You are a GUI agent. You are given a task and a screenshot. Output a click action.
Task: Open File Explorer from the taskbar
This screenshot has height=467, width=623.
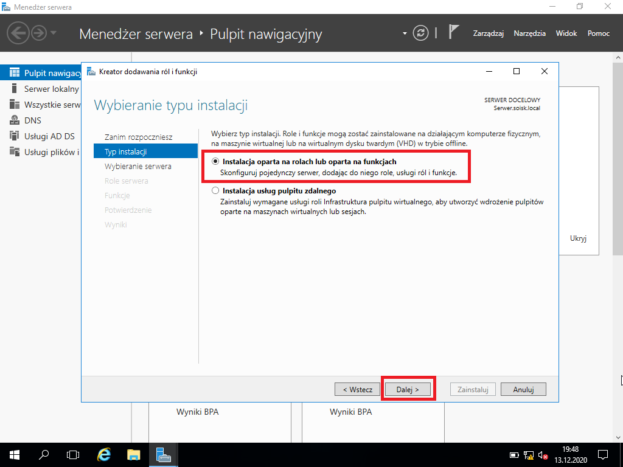pyautogui.click(x=134, y=455)
